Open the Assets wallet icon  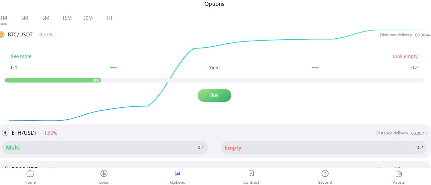[399, 174]
